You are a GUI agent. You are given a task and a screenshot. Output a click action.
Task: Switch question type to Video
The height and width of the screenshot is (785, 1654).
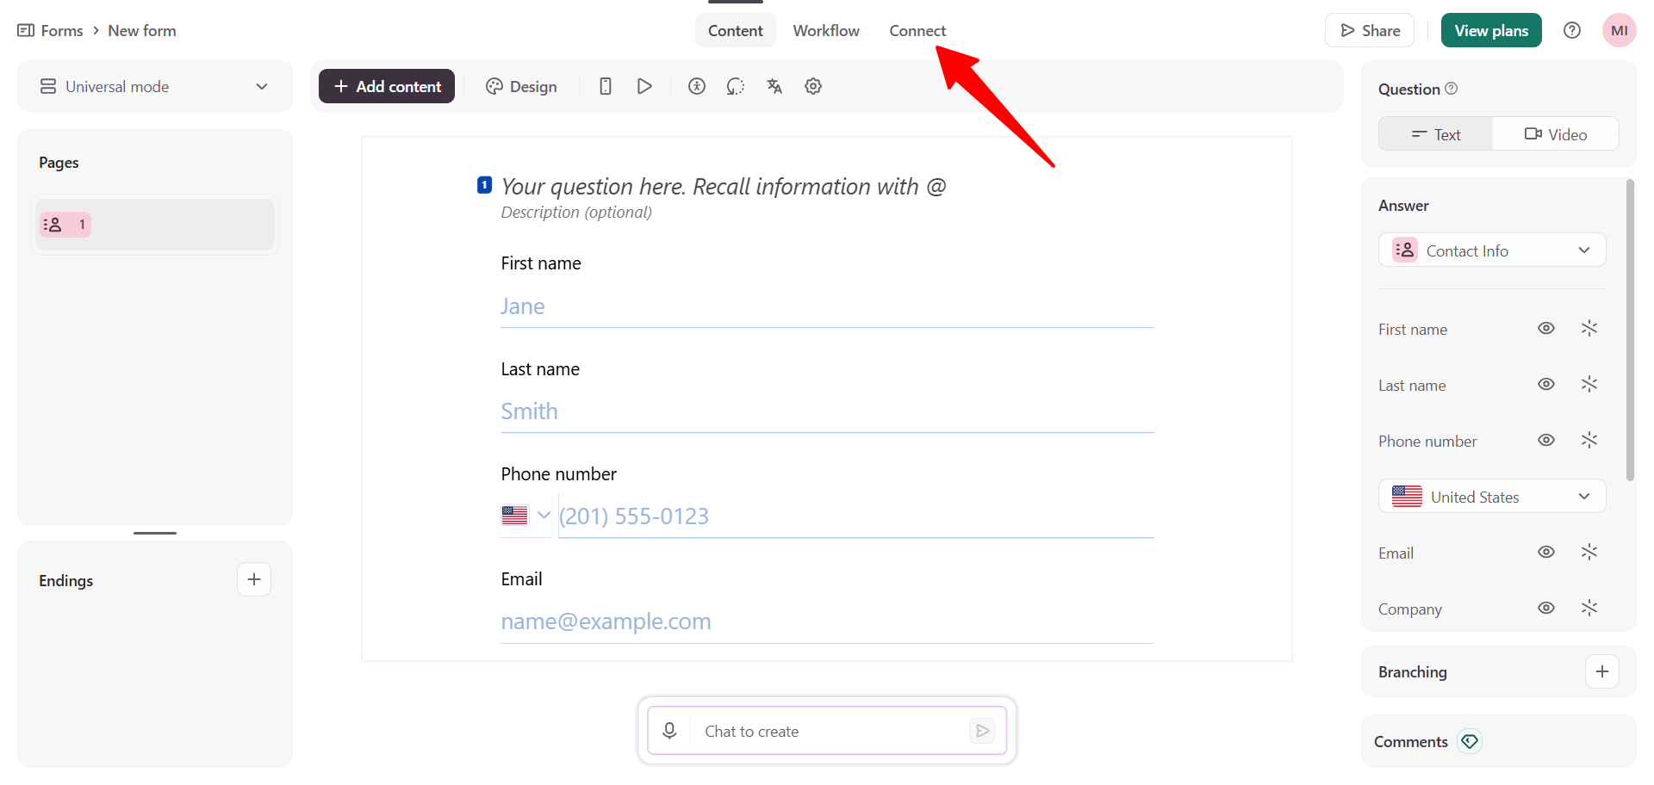click(1556, 134)
